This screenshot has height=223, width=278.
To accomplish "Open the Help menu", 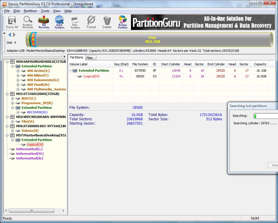I will tap(68, 11).
